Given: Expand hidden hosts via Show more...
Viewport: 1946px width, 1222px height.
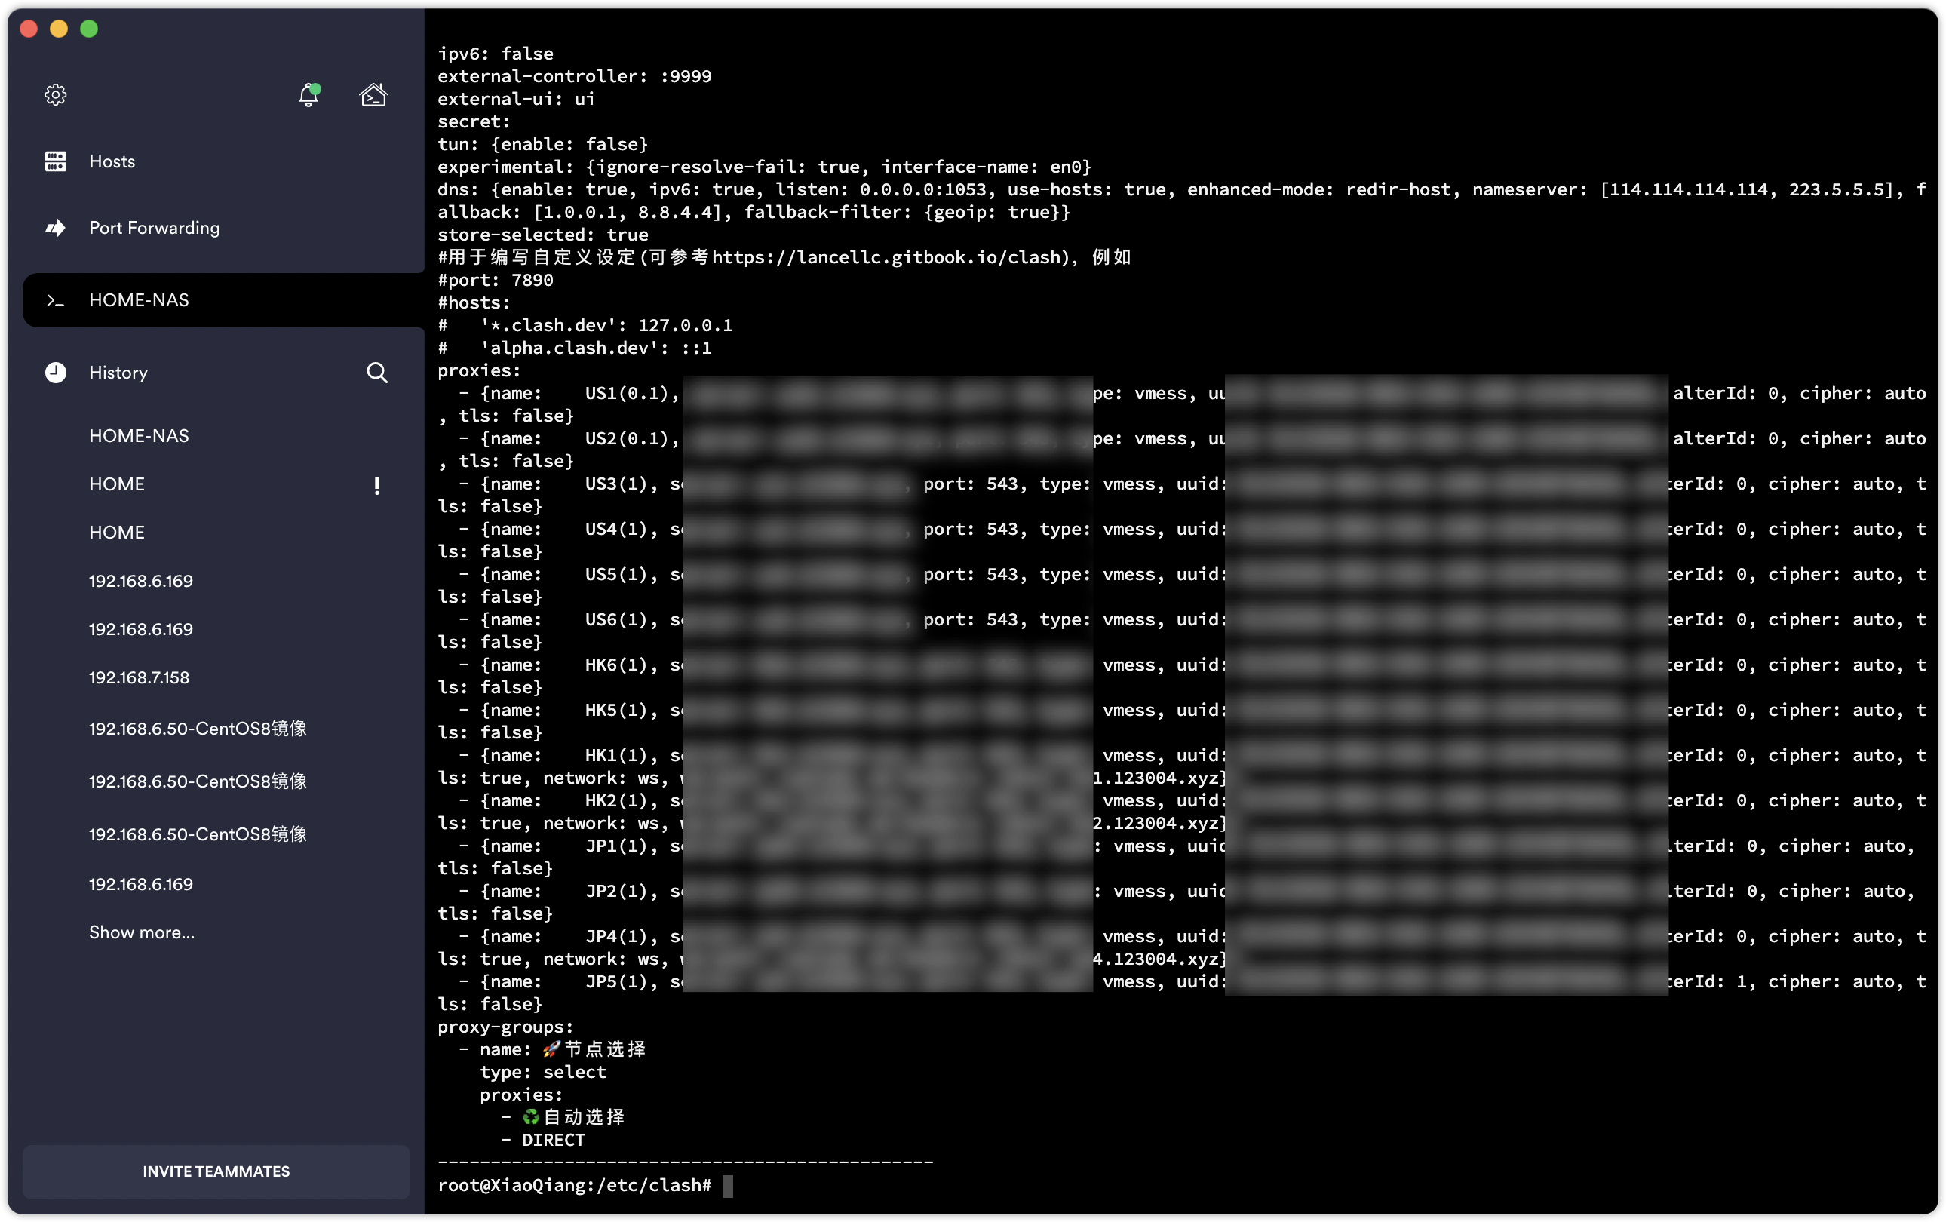Looking at the screenshot, I should [142, 932].
